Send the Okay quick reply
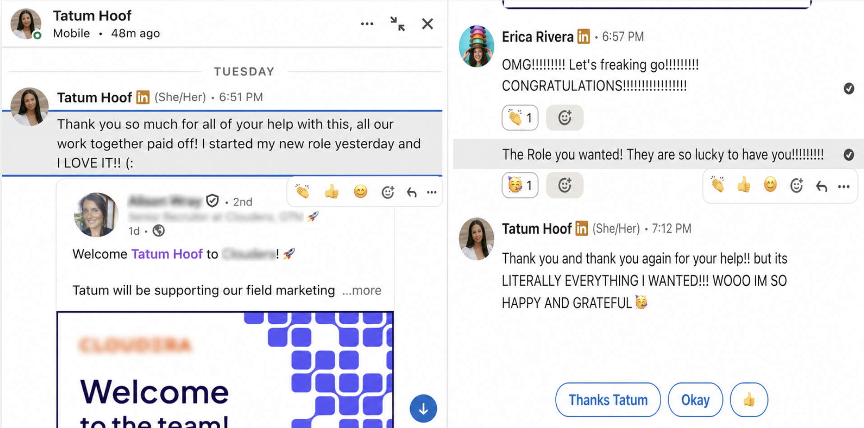864x428 pixels. tap(695, 400)
